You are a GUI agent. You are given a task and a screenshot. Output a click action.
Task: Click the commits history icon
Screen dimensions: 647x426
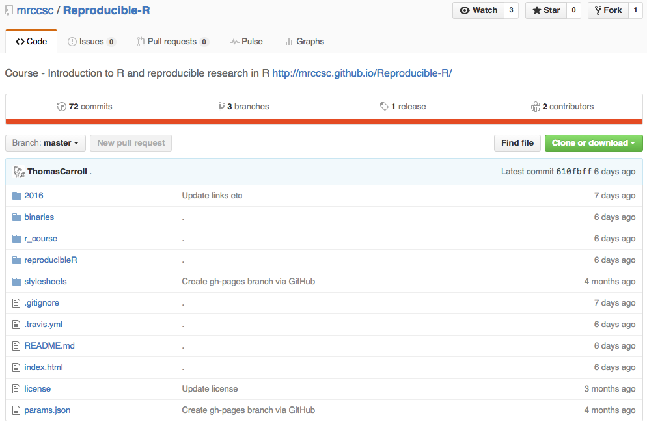(62, 107)
